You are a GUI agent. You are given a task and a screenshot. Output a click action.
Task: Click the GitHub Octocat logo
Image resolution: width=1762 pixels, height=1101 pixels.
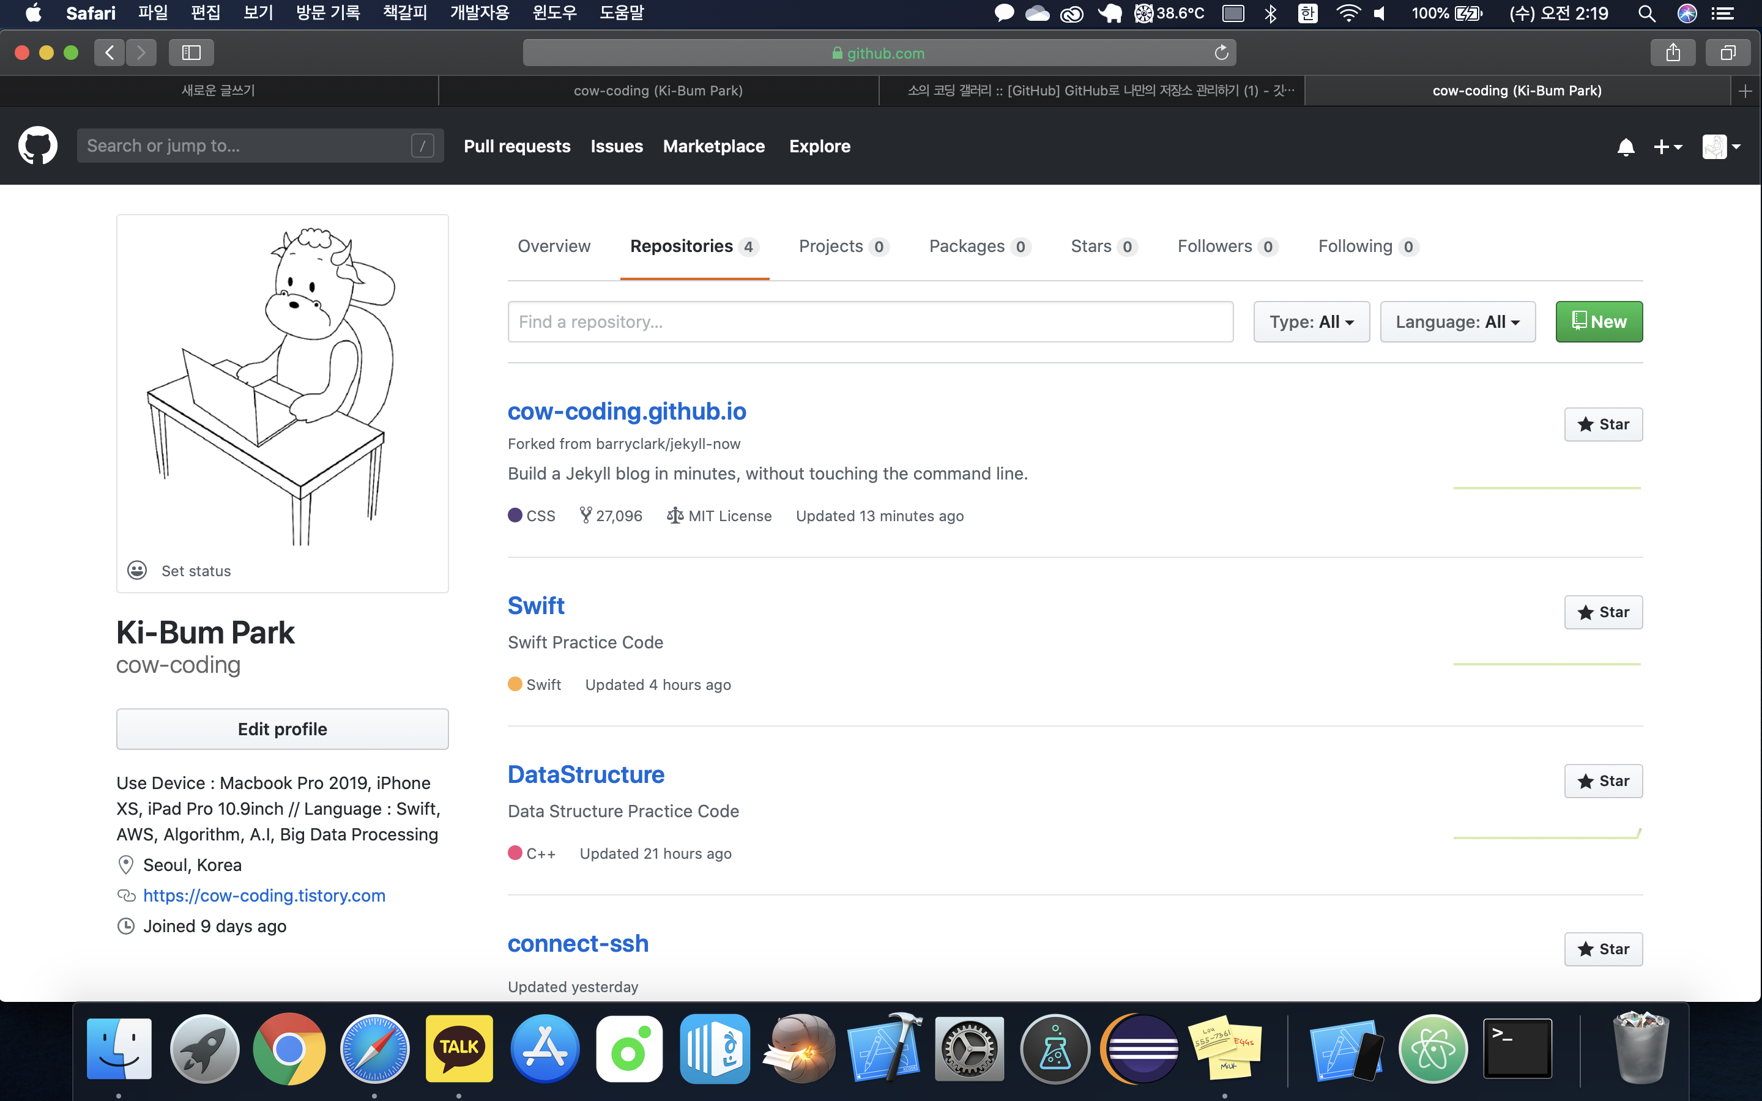coord(37,146)
